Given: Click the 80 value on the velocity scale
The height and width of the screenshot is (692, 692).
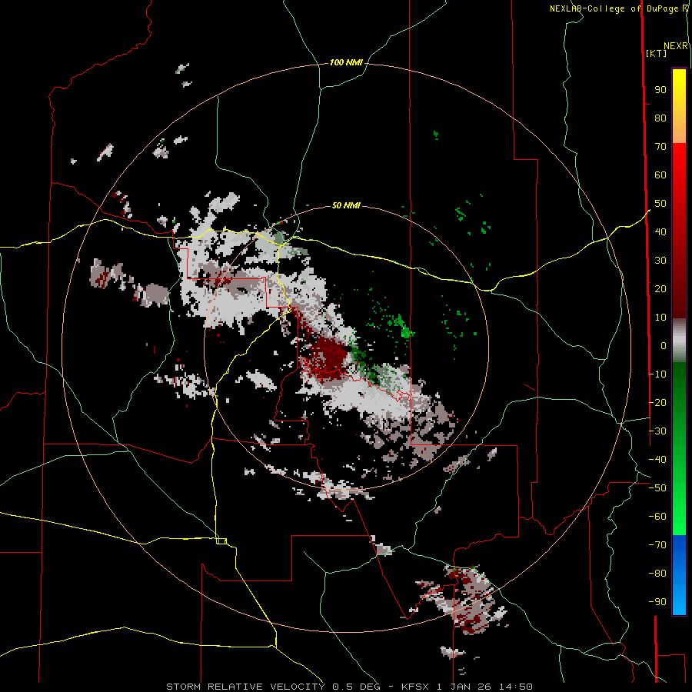Looking at the screenshot, I should [x=660, y=118].
